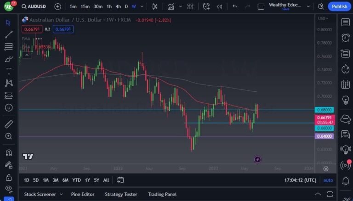Open the indicators menu
This screenshot has height=201, width=353.
click(171, 6)
